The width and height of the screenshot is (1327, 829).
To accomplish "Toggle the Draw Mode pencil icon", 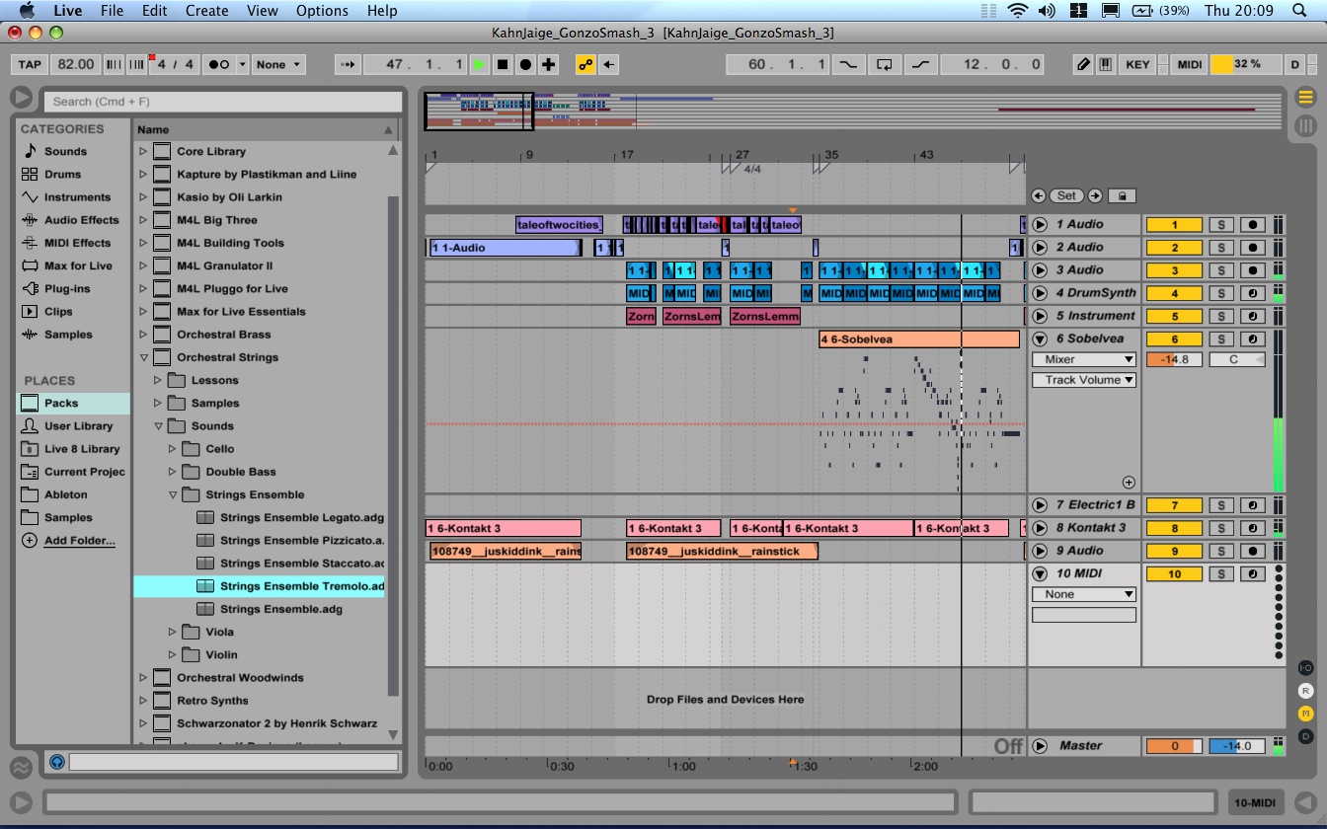I will 1083,64.
